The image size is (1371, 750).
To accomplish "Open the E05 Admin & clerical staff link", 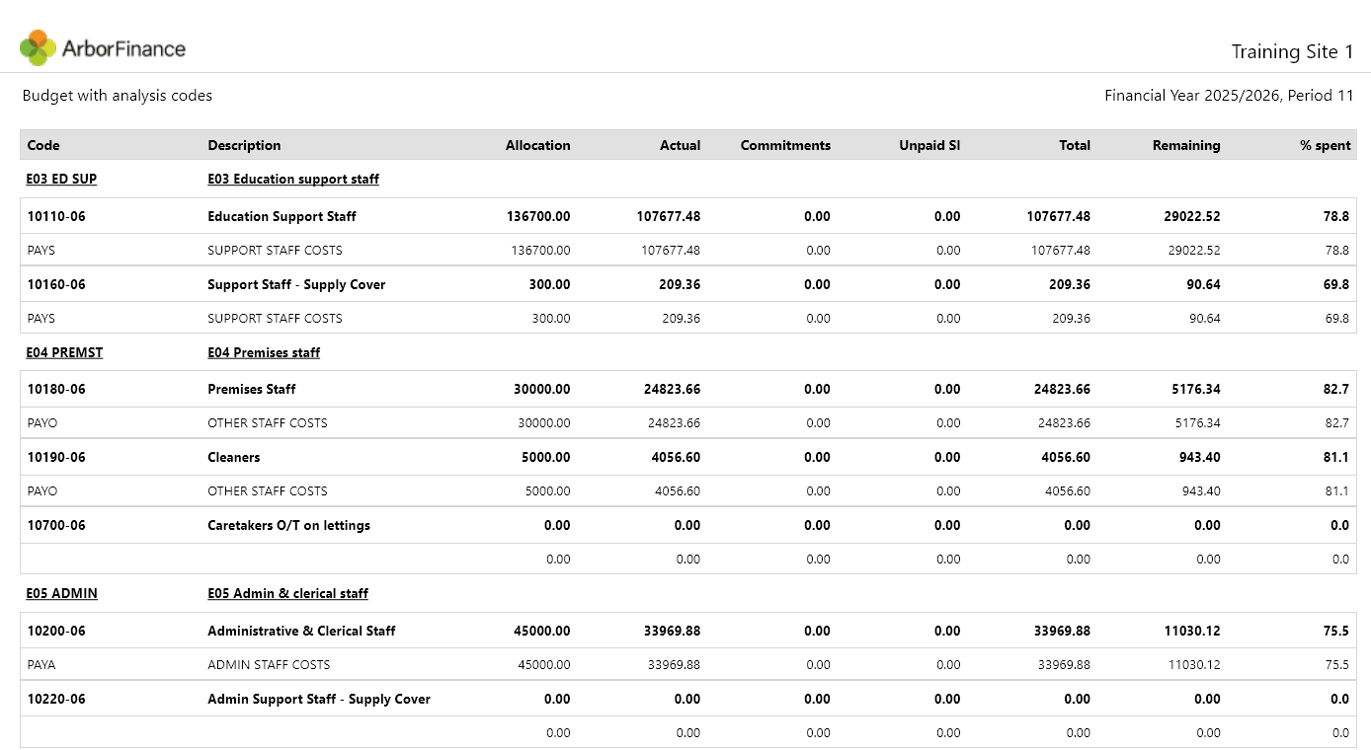I will pyautogui.click(x=287, y=593).
